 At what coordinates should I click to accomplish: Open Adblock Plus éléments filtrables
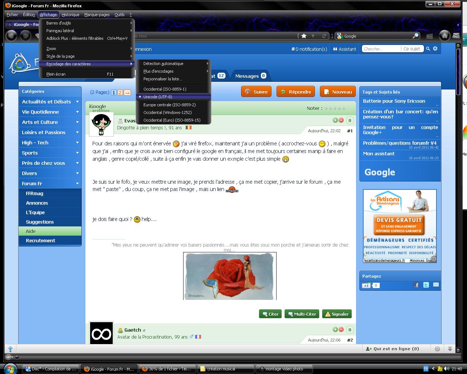[x=87, y=38]
